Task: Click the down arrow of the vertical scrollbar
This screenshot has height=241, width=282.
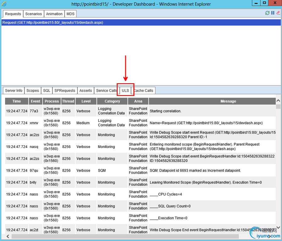Action: coord(278,228)
